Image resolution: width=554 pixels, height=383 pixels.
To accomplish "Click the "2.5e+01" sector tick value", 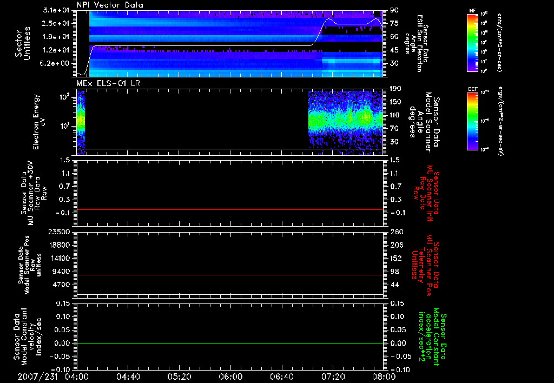I will pyautogui.click(x=56, y=23).
